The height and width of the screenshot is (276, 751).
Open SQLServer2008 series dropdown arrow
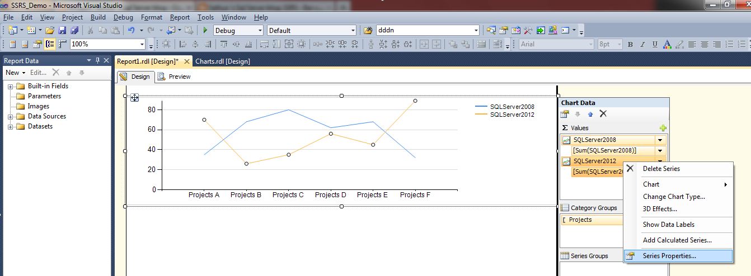(x=660, y=140)
